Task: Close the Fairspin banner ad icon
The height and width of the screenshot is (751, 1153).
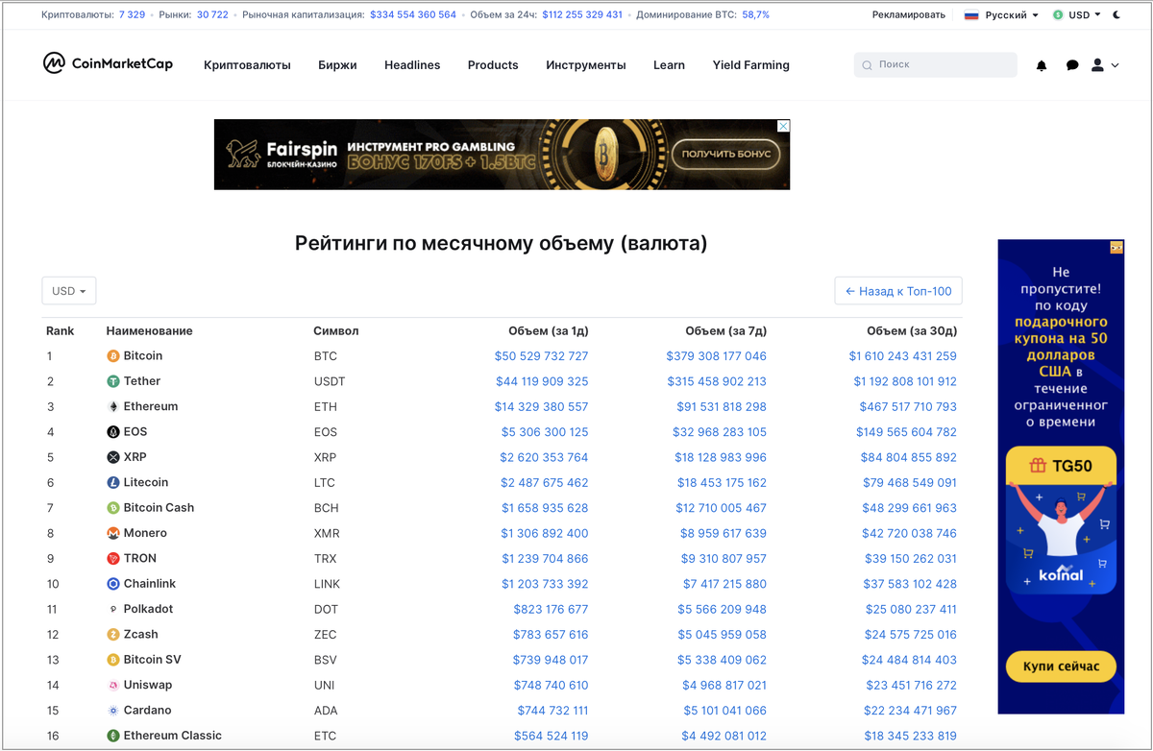Action: pyautogui.click(x=783, y=126)
